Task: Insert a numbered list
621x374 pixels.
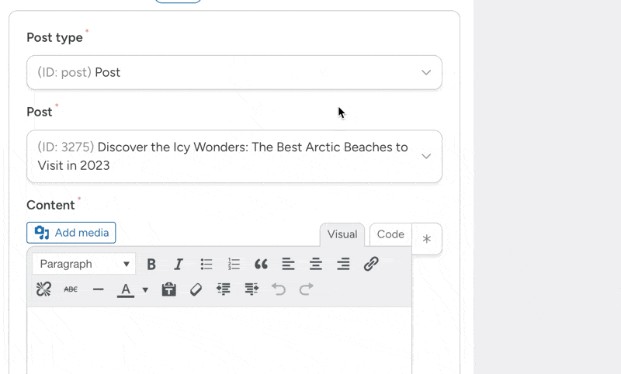Action: point(234,265)
